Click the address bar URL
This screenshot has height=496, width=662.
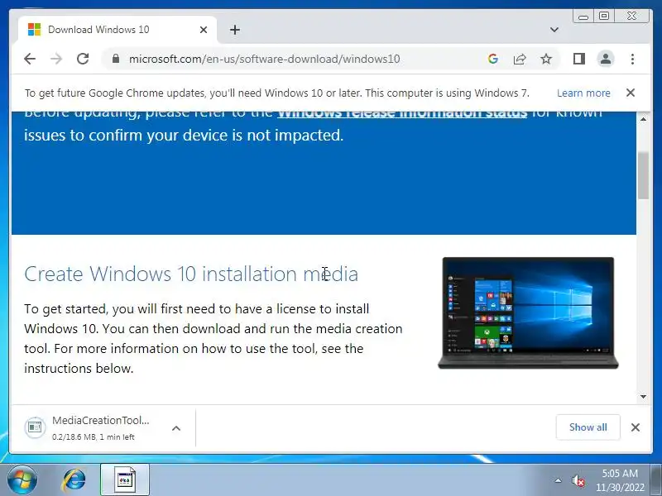pos(264,59)
